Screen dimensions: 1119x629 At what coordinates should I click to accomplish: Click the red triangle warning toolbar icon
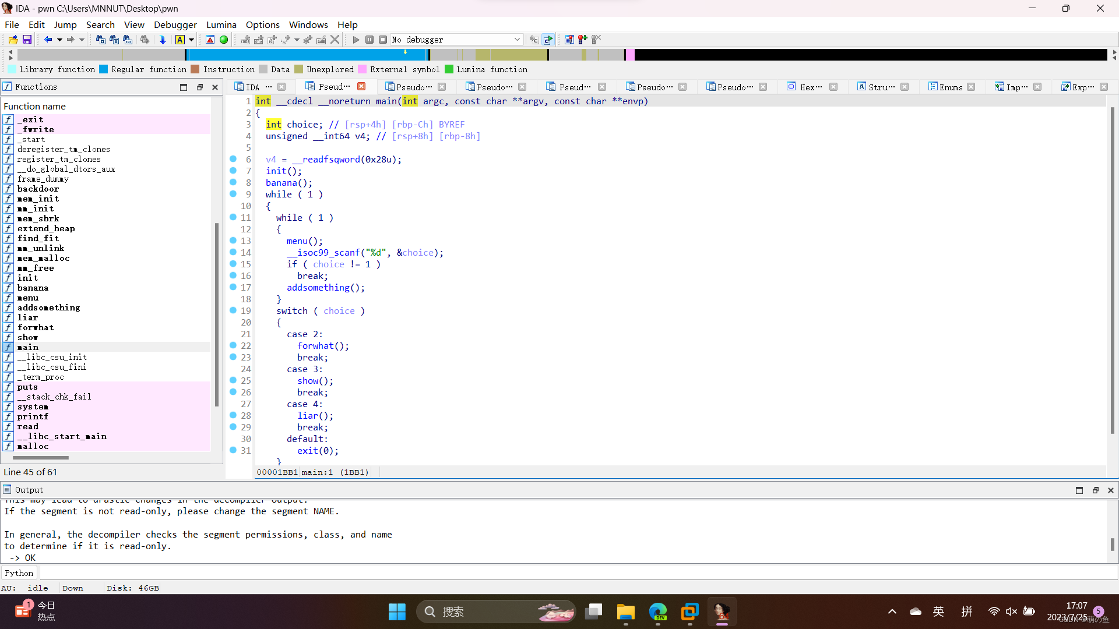click(x=210, y=40)
